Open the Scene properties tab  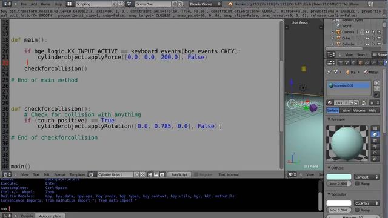click(x=347, y=63)
